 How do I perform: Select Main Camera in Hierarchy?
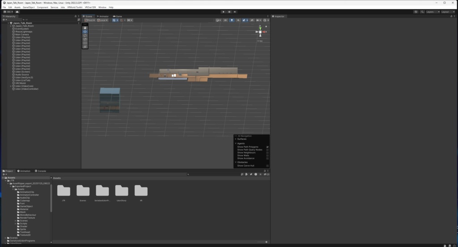[x=22, y=34]
